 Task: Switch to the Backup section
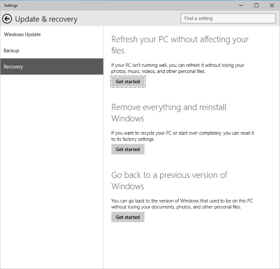[52, 51]
